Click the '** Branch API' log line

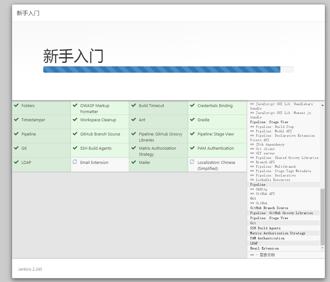[262, 162]
